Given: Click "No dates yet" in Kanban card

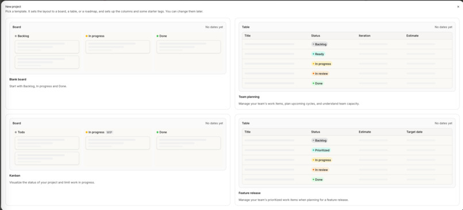Looking at the screenshot, I should (x=214, y=123).
